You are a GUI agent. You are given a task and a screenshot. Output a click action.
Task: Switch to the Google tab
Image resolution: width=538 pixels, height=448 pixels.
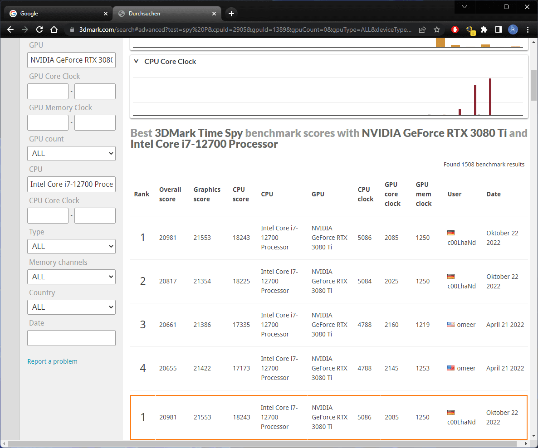(59, 14)
